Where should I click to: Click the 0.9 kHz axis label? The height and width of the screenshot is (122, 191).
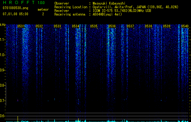click(x=2, y=70)
